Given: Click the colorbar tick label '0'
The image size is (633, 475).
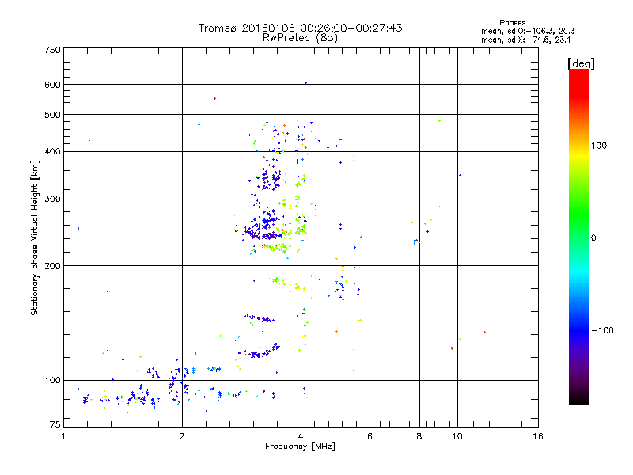Looking at the screenshot, I should [593, 238].
